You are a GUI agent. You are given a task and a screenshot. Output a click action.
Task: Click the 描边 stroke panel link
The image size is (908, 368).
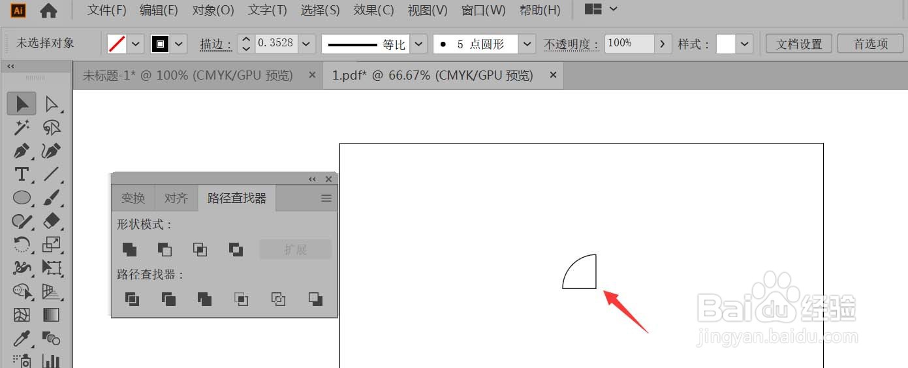(x=215, y=44)
